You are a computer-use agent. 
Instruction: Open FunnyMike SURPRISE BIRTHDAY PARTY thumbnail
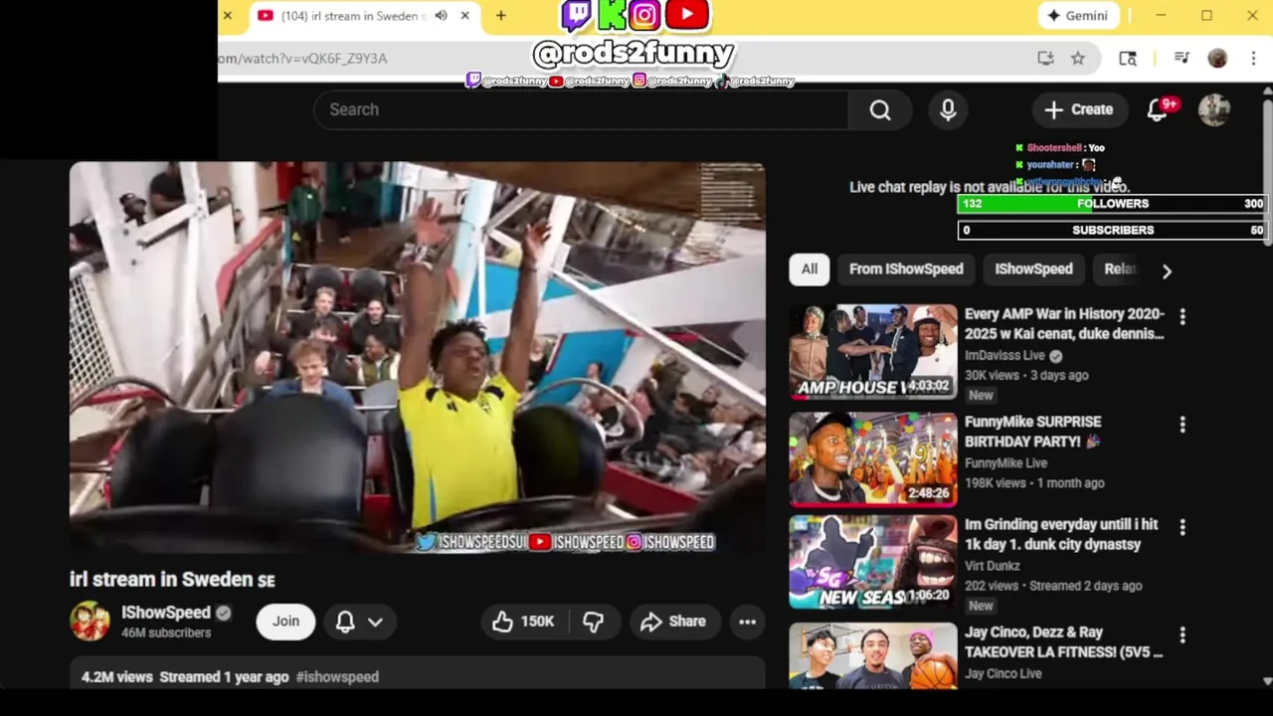tap(873, 460)
